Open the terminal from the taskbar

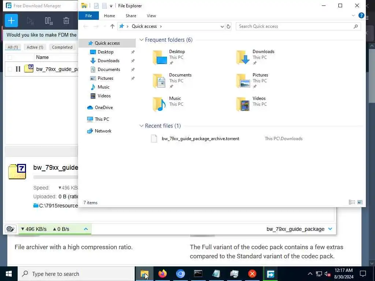(x=198, y=274)
